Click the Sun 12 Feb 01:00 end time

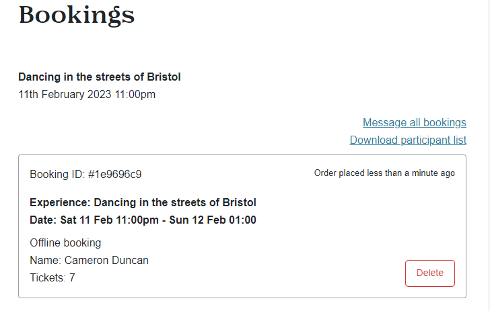click(213, 220)
